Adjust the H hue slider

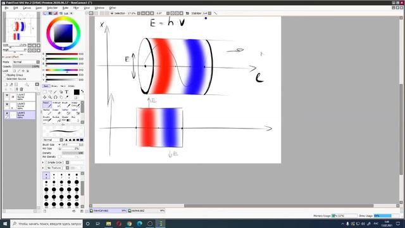click(62, 70)
